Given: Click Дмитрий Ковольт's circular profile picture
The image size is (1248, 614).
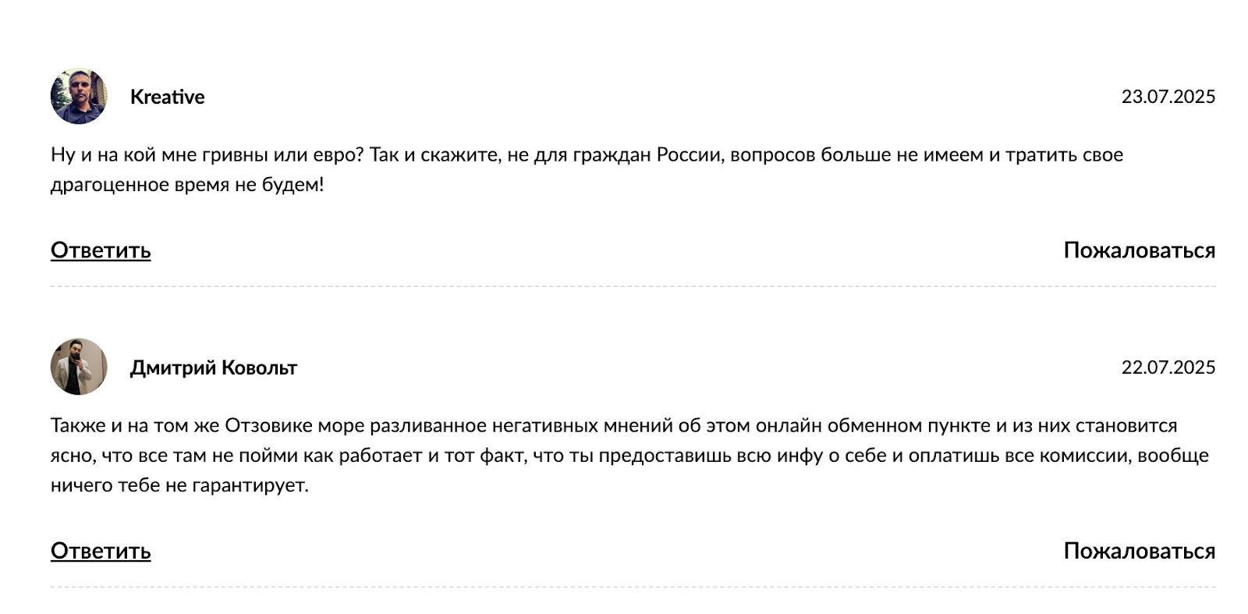Looking at the screenshot, I should [x=78, y=367].
